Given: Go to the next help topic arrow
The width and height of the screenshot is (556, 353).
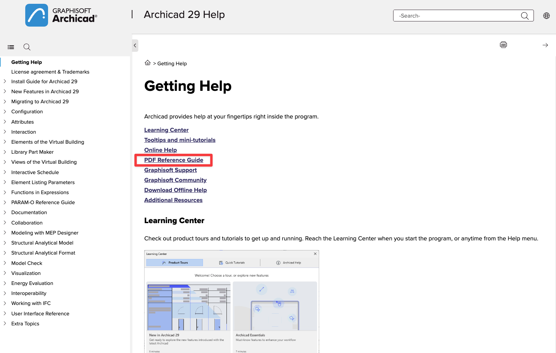Looking at the screenshot, I should (x=545, y=45).
